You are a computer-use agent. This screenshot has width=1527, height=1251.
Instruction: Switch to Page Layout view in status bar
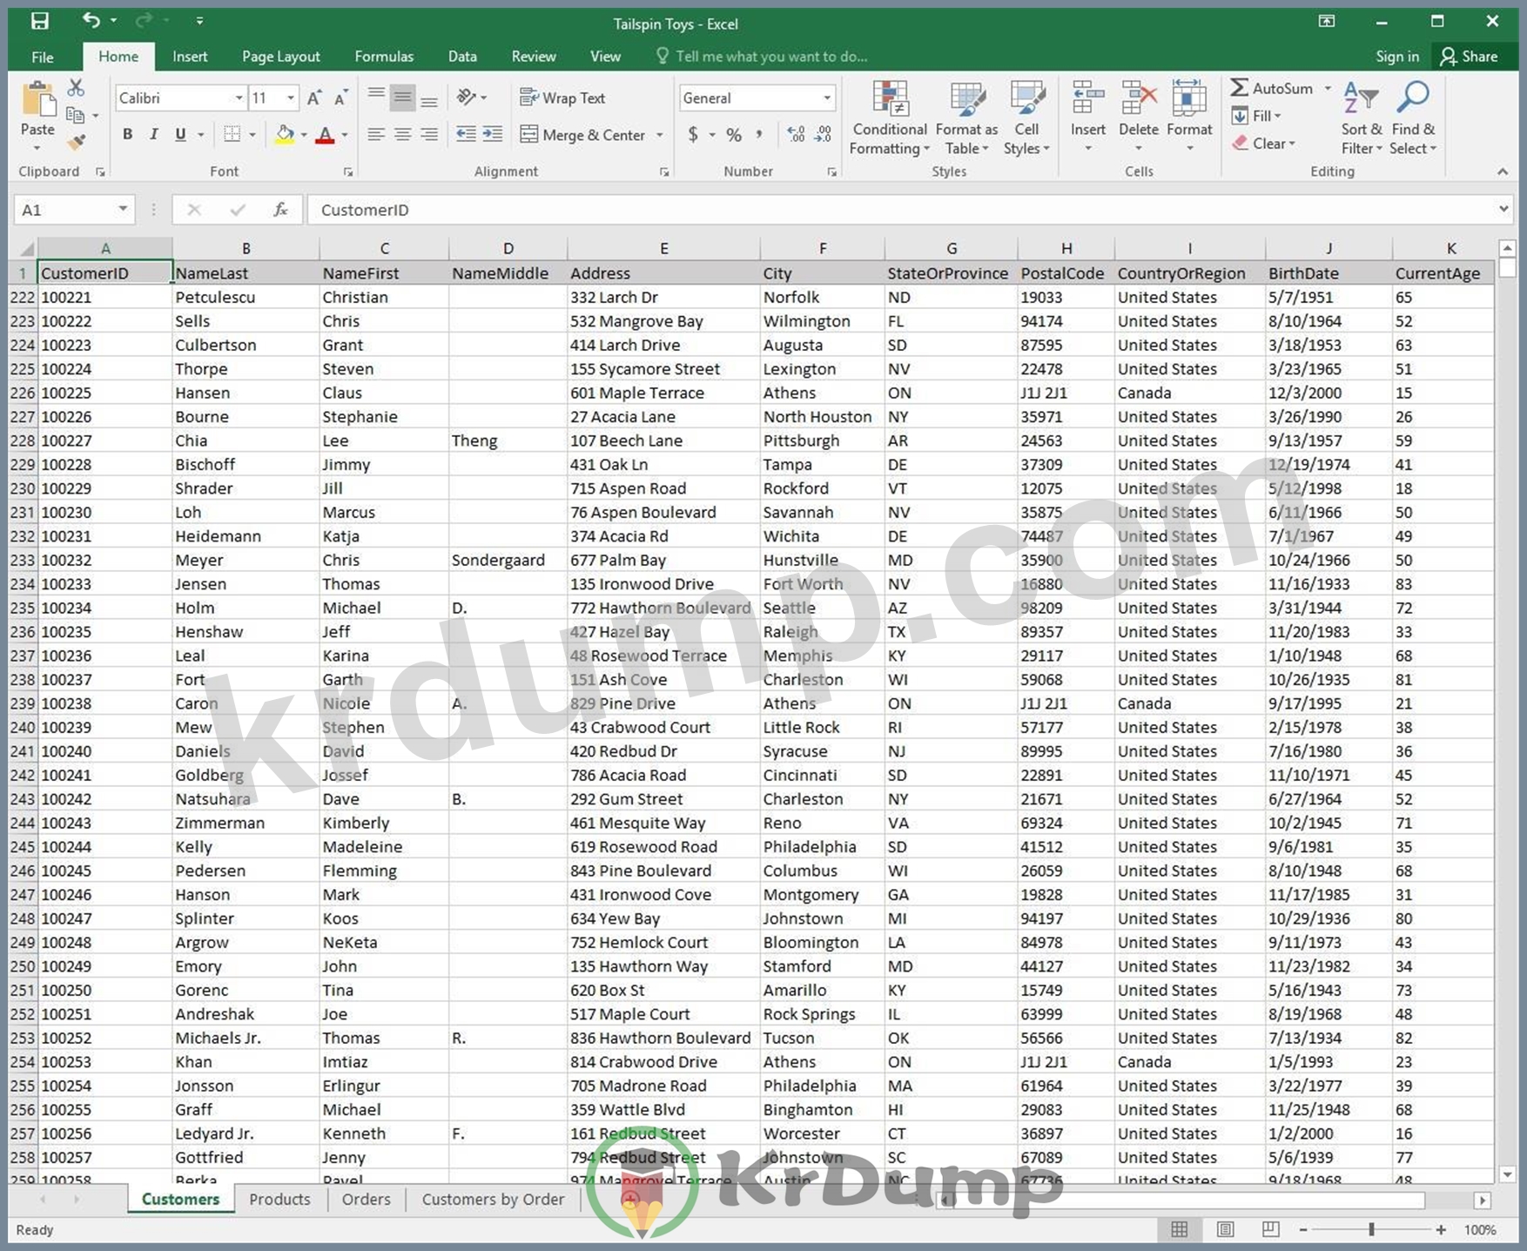coord(1225,1229)
